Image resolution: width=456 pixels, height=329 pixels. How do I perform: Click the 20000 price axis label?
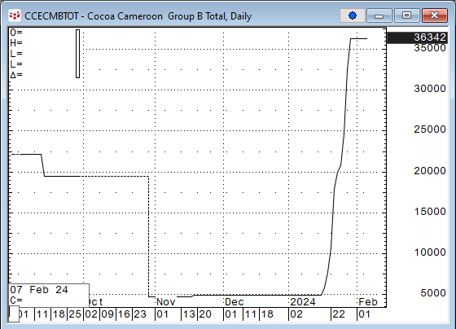(x=430, y=171)
